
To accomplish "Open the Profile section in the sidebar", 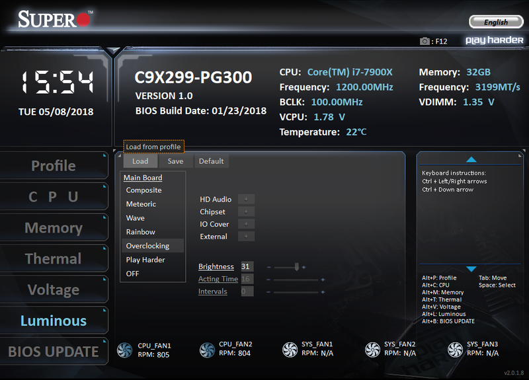I will (54, 166).
